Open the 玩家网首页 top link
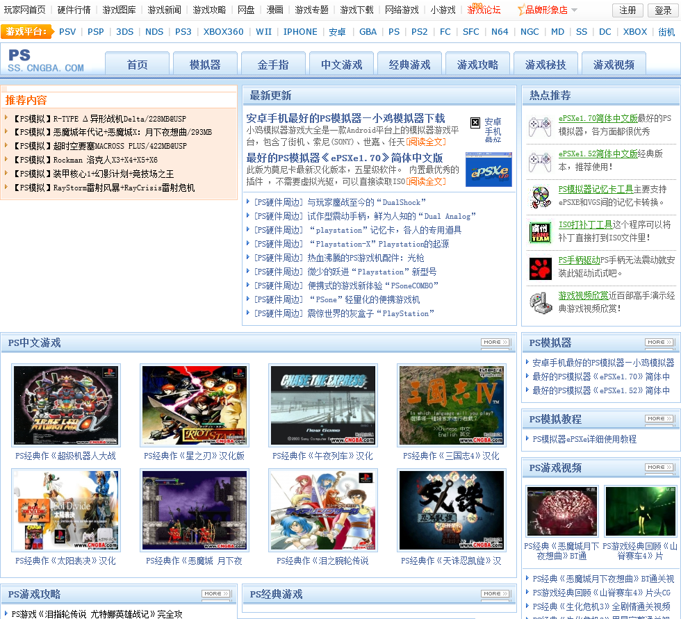 point(24,10)
